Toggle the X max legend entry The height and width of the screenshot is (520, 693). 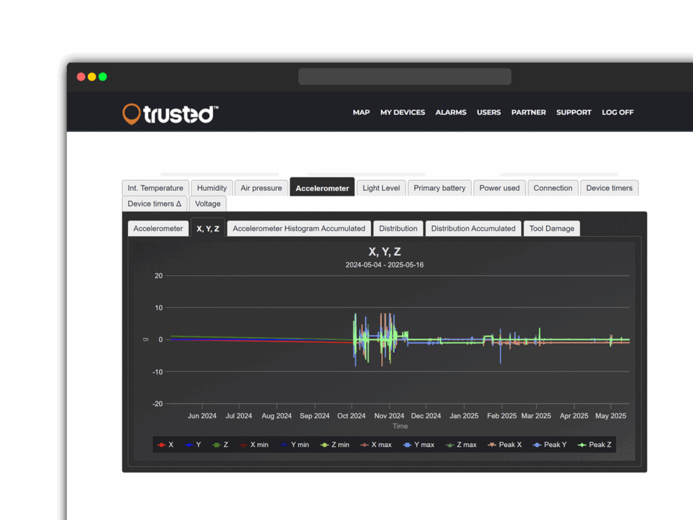[376, 445]
